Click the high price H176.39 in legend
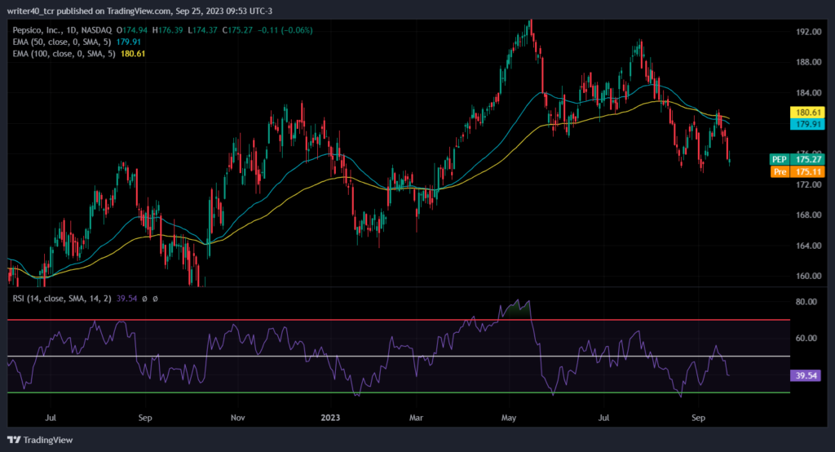 pyautogui.click(x=168, y=30)
